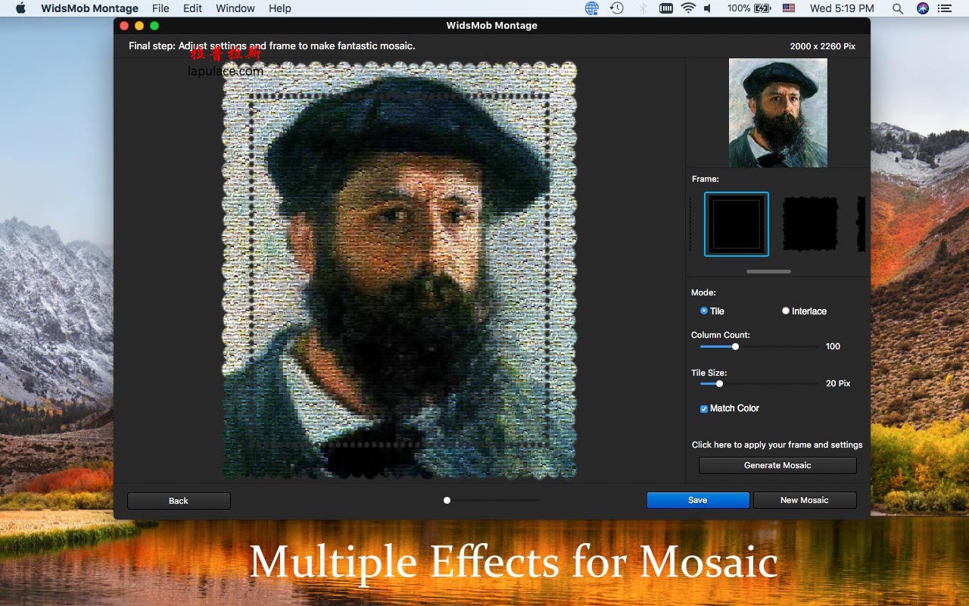Select Interlace mode radio button
The width and height of the screenshot is (969, 606).
[786, 311]
